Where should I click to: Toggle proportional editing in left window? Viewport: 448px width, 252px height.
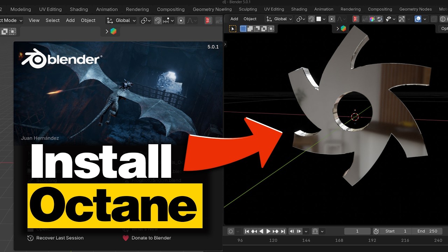[181, 21]
